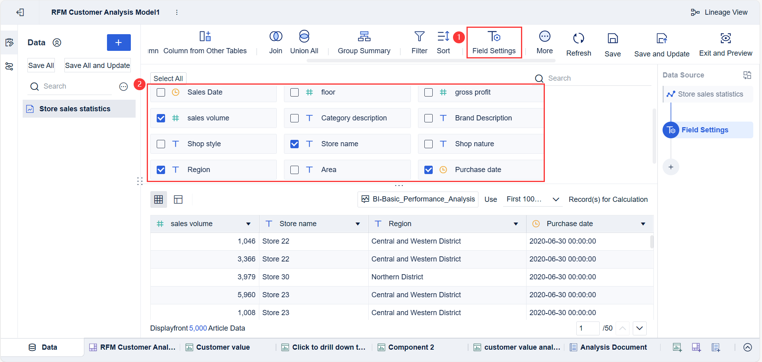Switch to the Customer value tab

pos(223,347)
